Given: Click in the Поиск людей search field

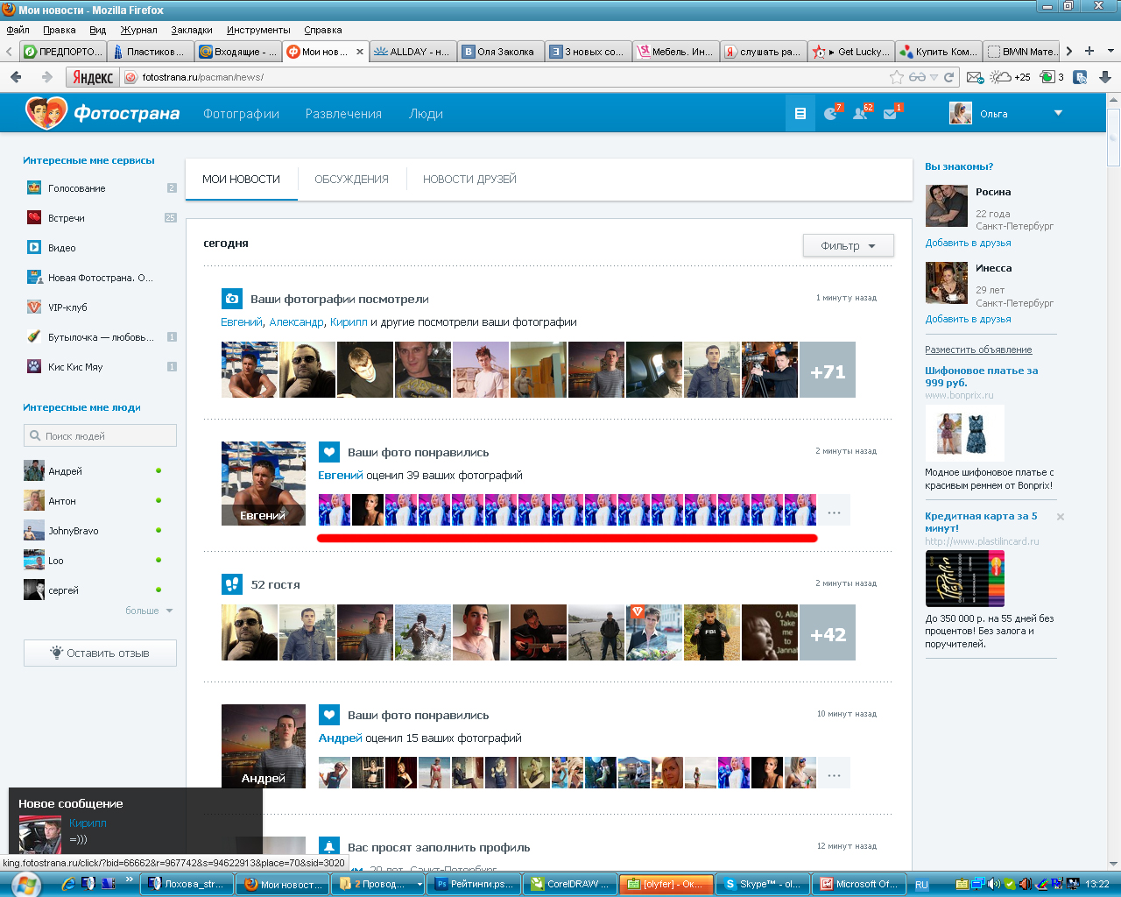Looking at the screenshot, I should coord(100,435).
